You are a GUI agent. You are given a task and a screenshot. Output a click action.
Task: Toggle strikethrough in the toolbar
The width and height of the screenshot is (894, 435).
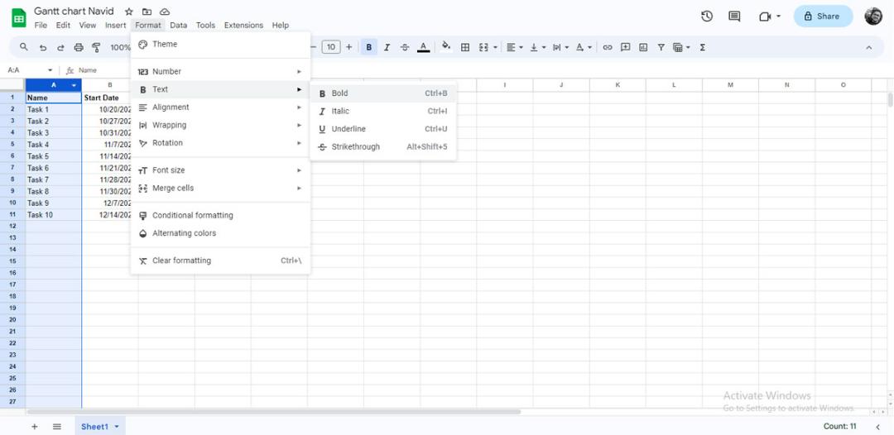point(405,47)
